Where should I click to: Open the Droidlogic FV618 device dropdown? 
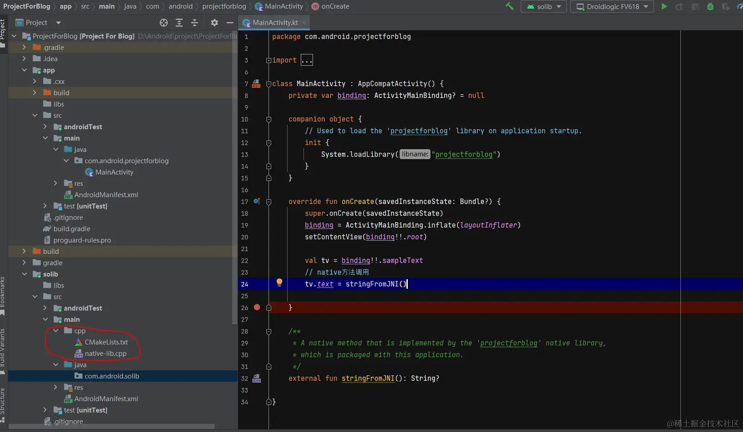click(x=612, y=6)
